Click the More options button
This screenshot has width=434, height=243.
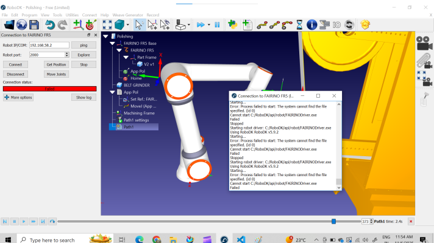(x=18, y=97)
